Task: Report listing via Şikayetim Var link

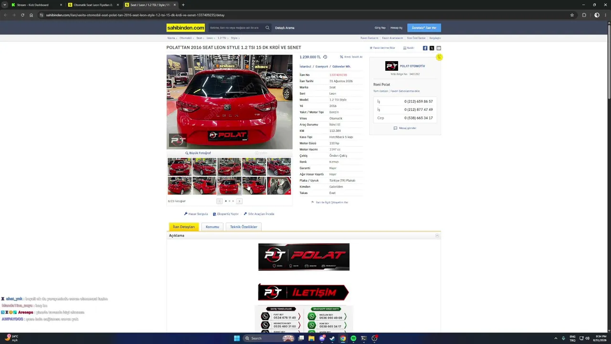Action: 330,202
